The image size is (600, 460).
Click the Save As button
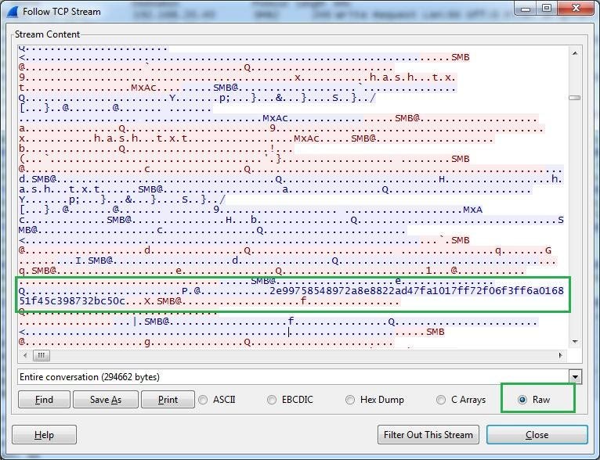point(106,400)
